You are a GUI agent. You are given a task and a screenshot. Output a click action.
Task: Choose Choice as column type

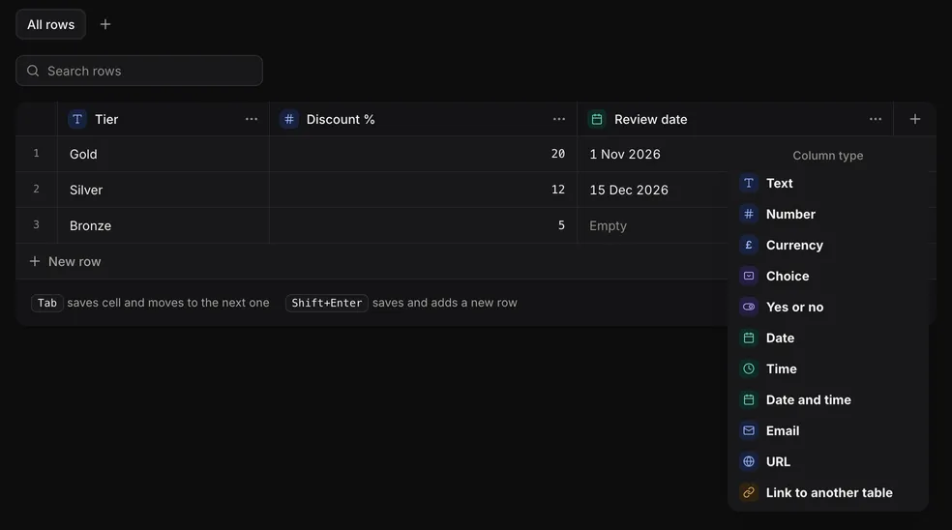[827, 277]
